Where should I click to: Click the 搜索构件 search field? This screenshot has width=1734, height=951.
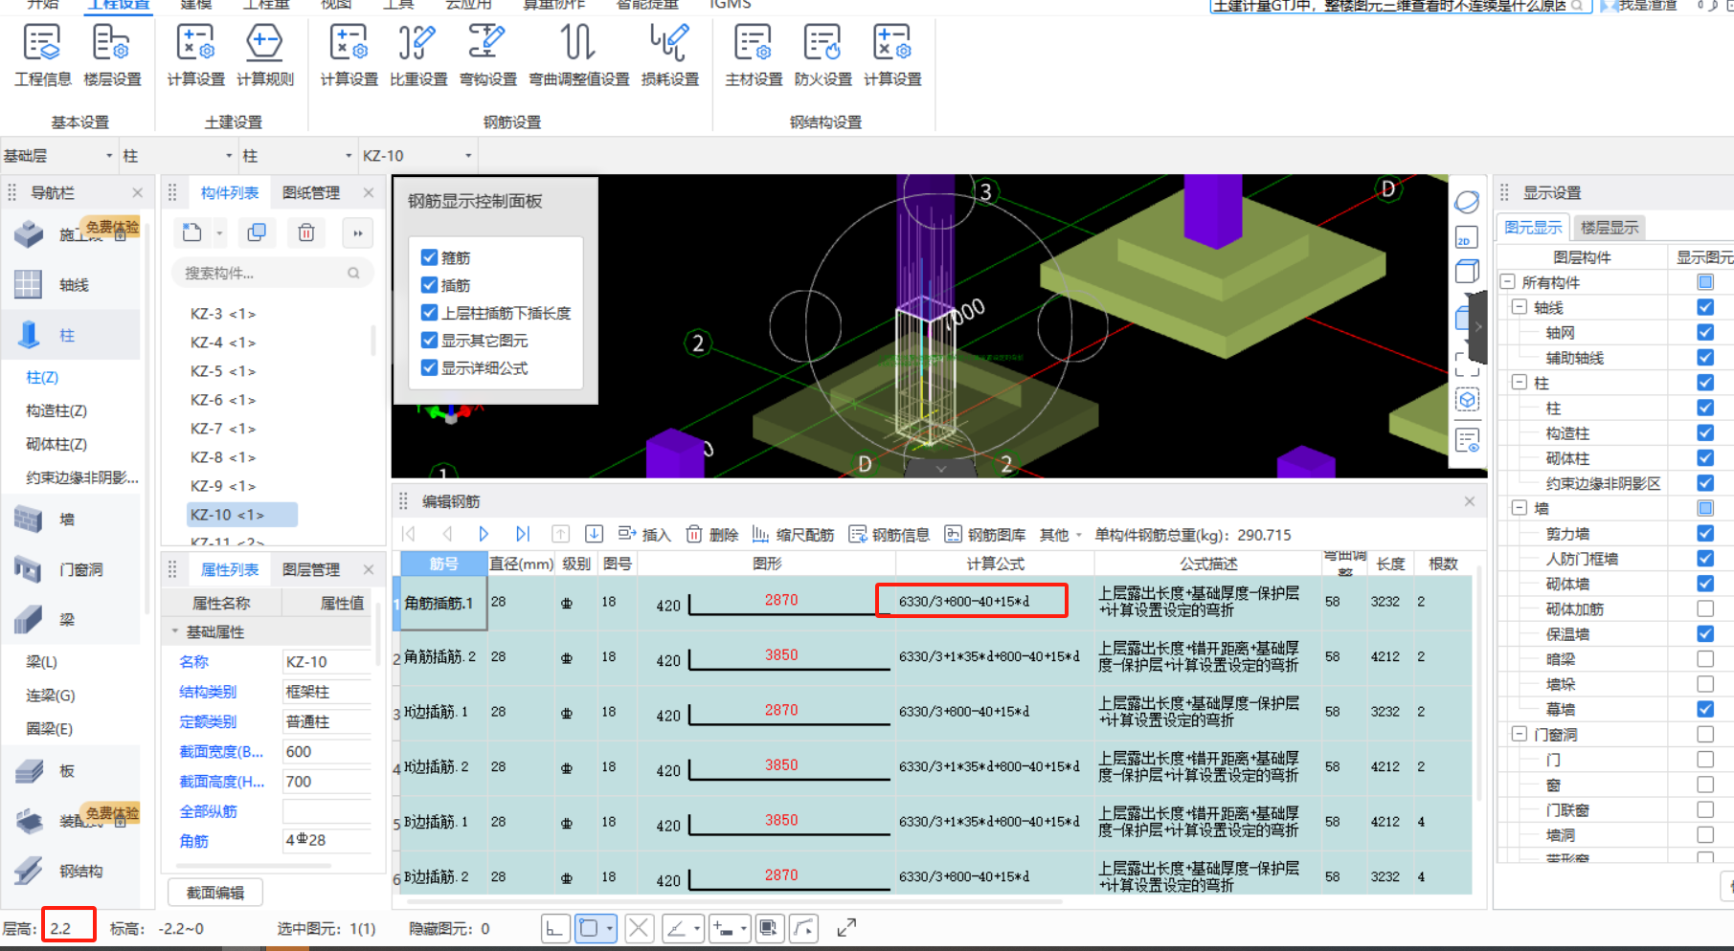click(273, 273)
